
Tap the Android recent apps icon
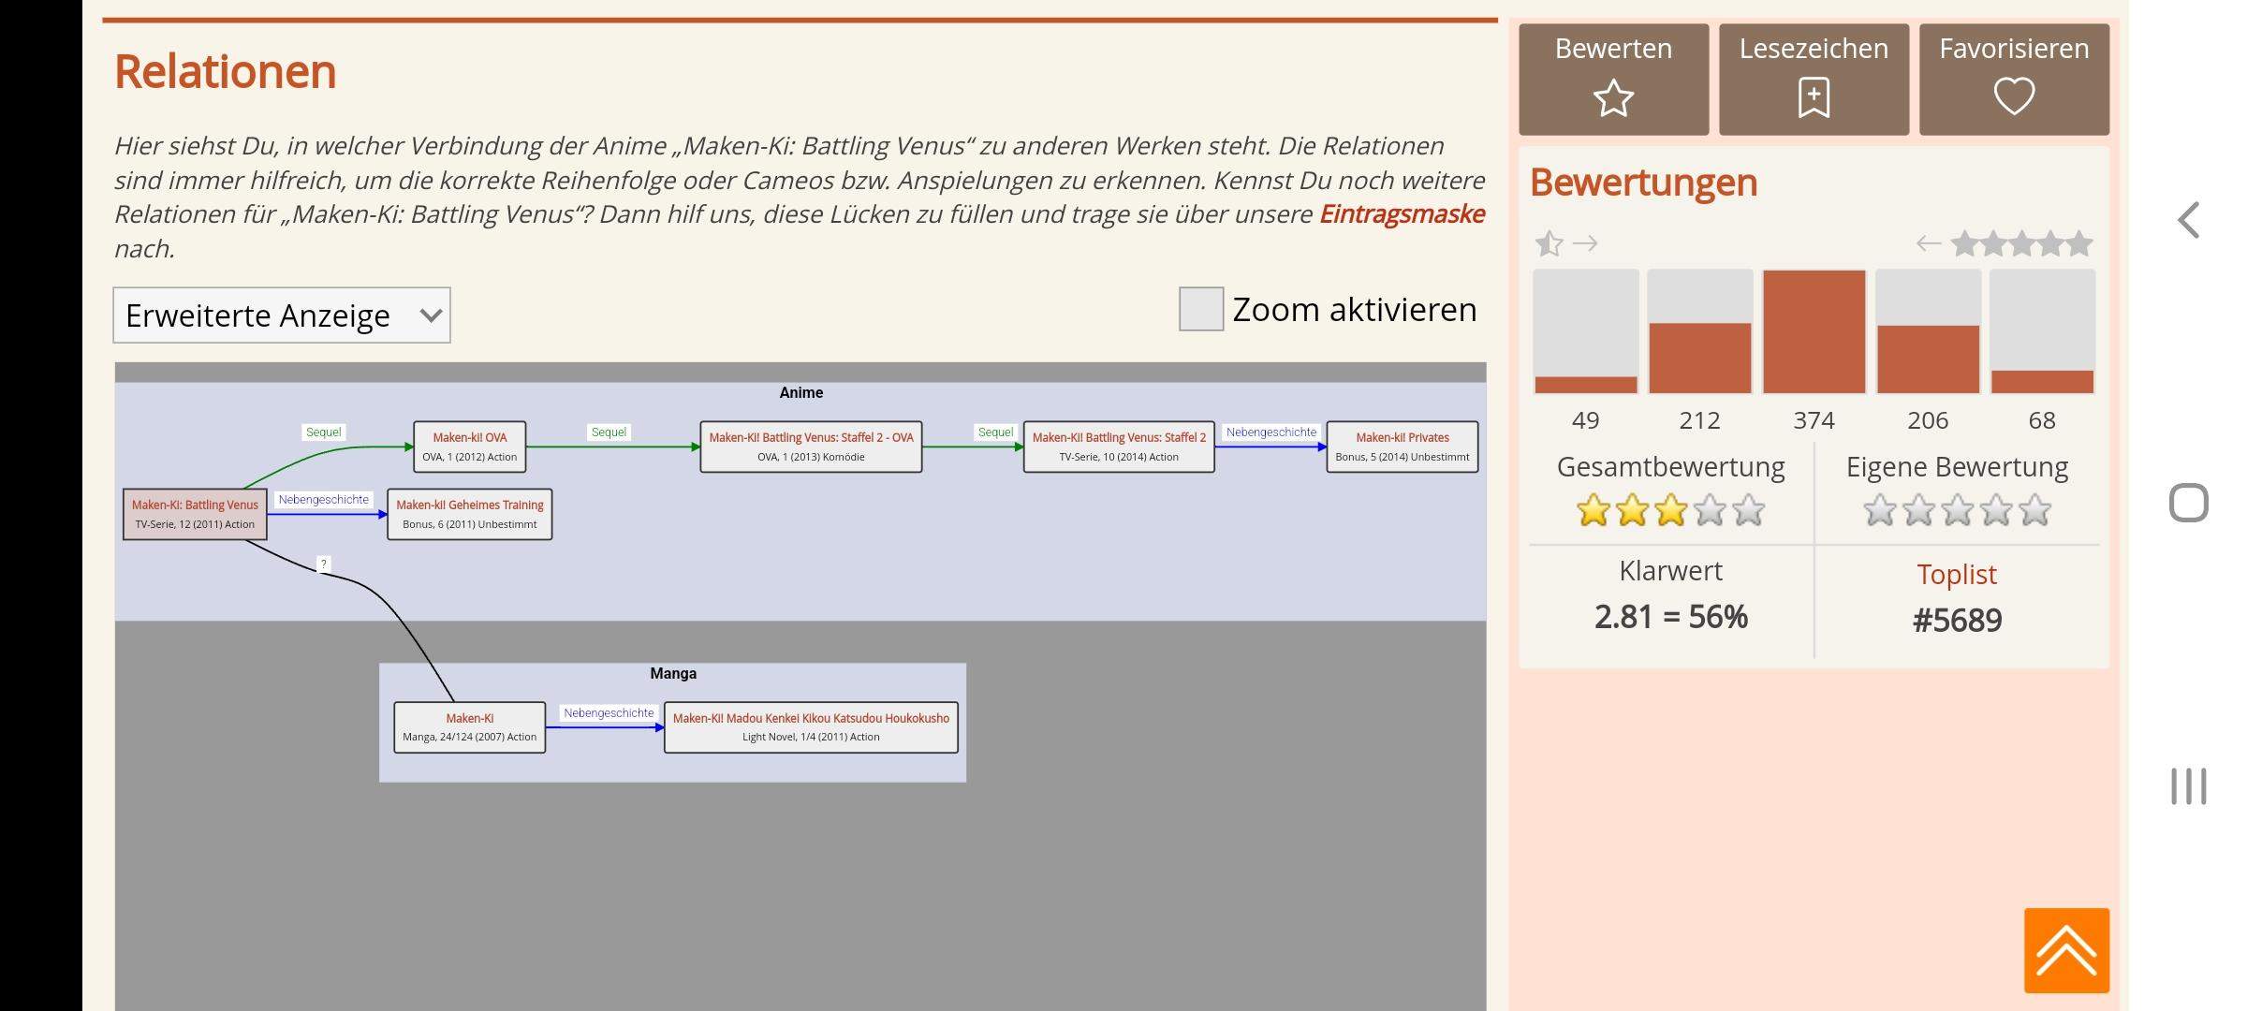[2188, 785]
